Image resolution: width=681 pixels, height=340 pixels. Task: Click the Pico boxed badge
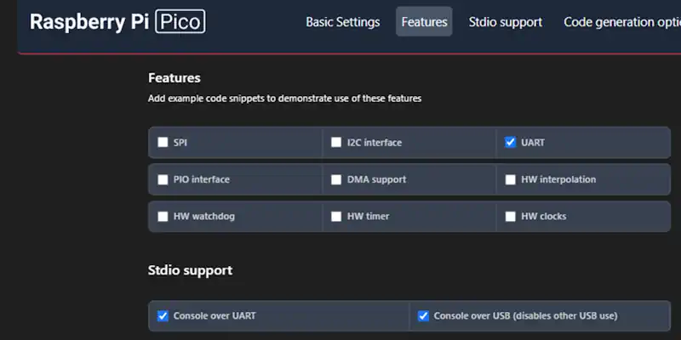click(x=180, y=22)
